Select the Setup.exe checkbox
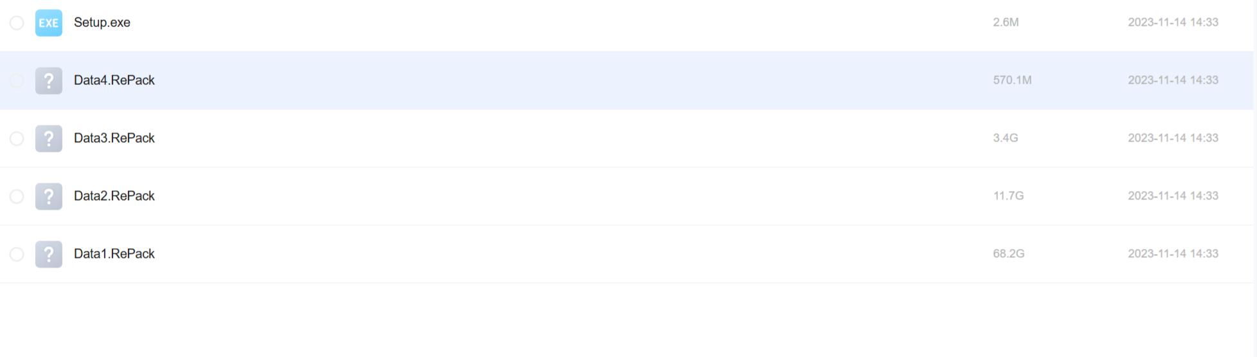Image resolution: width=1257 pixels, height=357 pixels. [x=17, y=23]
